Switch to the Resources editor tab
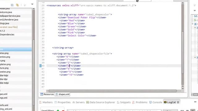 point(47,94)
